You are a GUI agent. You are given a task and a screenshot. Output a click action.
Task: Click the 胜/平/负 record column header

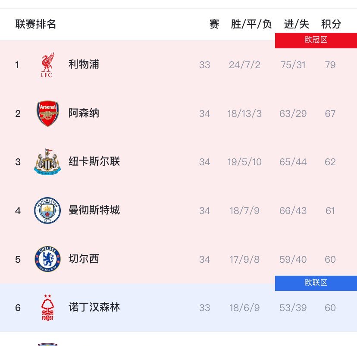[252, 24]
